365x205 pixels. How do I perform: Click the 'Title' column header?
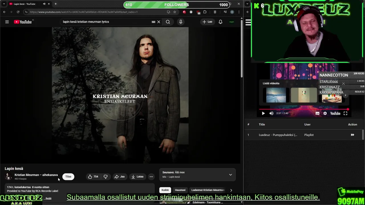[262, 124]
